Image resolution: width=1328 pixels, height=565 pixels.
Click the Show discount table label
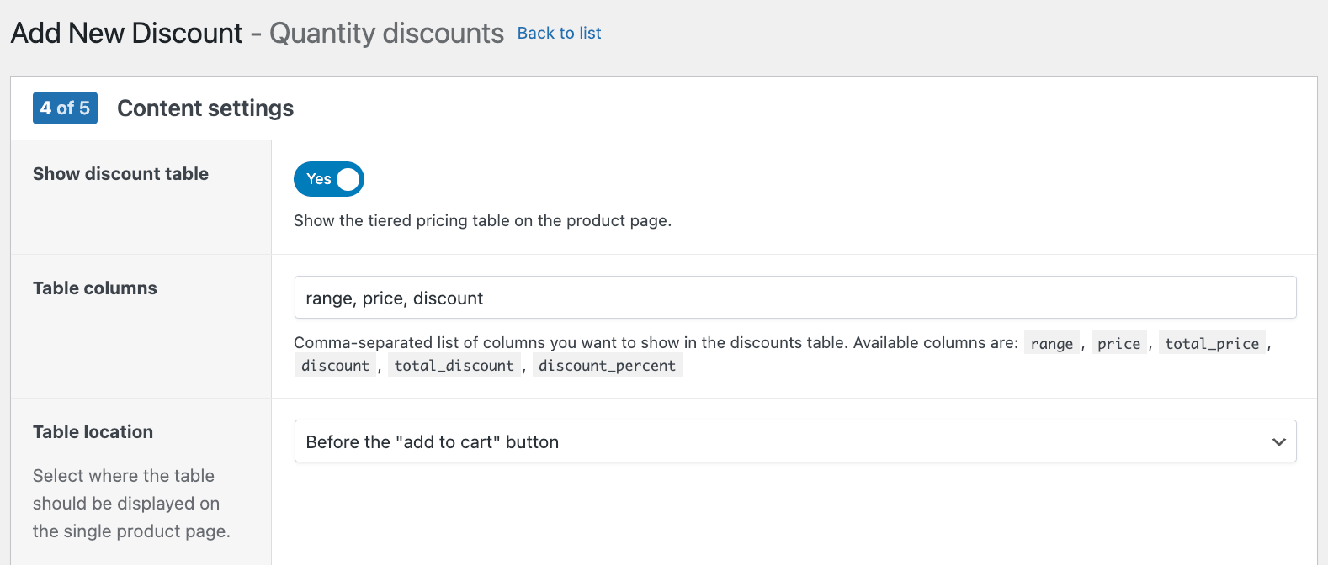120,174
